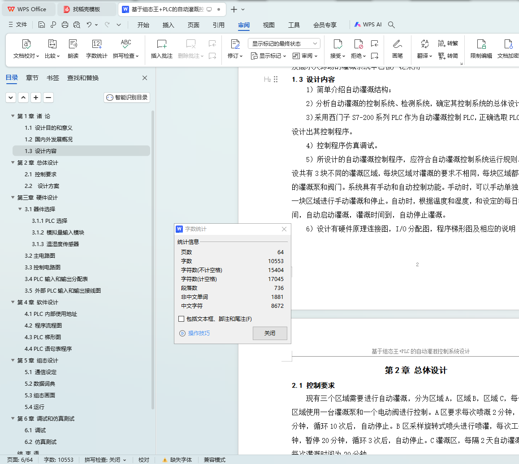Collapse the 3.1 器件选择 subsection

pos(20,209)
